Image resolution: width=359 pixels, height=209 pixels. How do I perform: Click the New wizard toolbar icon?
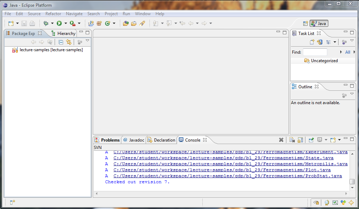pyautogui.click(x=11, y=23)
